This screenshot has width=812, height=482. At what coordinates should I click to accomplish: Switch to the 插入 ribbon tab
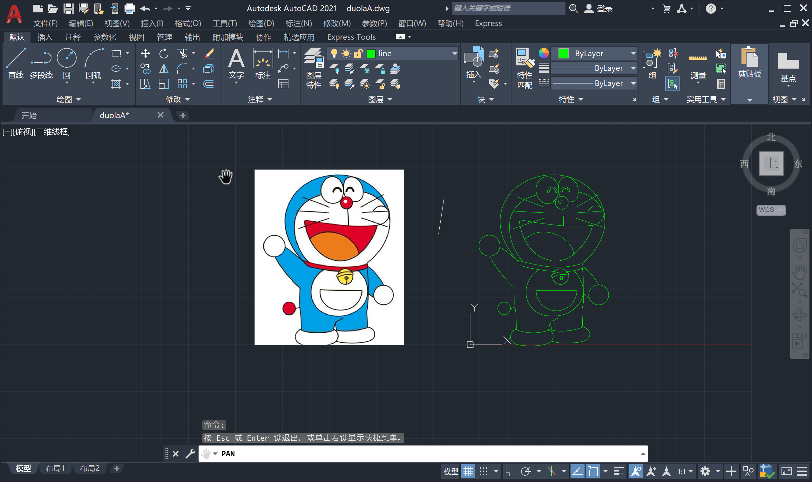[45, 37]
